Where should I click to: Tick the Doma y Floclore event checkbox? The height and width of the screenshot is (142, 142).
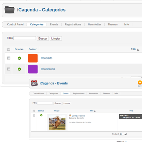(34, 116)
